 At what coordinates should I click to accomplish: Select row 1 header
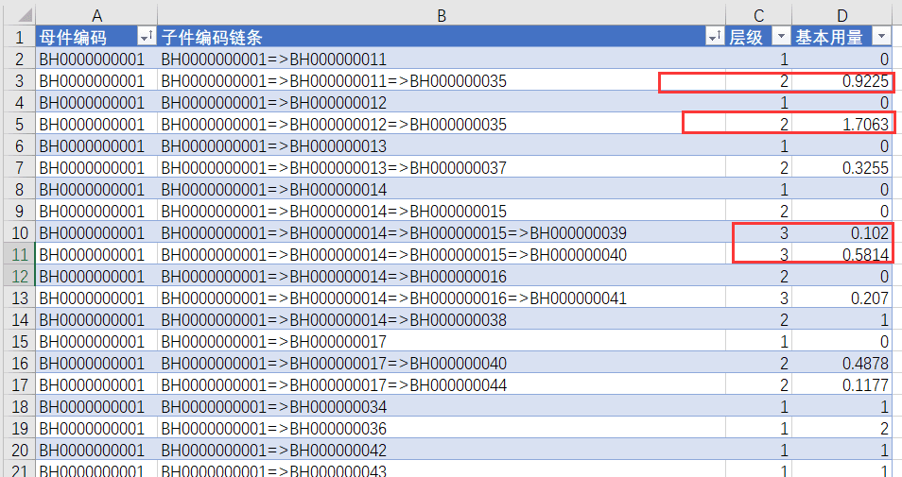(20, 38)
